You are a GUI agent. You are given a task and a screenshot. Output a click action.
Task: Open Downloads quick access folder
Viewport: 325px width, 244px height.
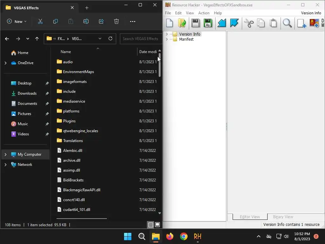[x=27, y=93]
